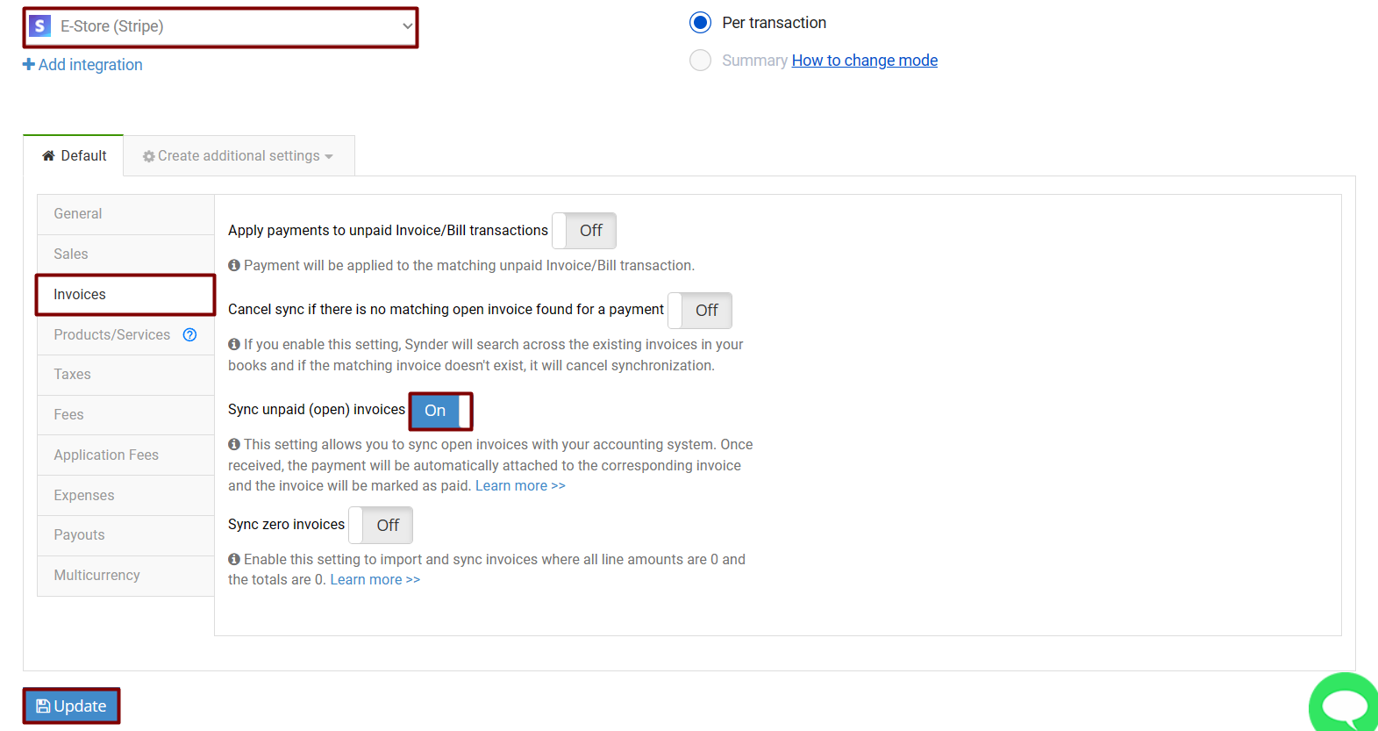Open the Multicurrency settings section

click(125, 576)
